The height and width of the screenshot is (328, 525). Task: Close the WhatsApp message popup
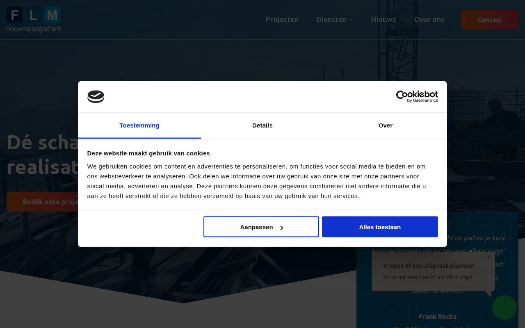click(x=489, y=257)
